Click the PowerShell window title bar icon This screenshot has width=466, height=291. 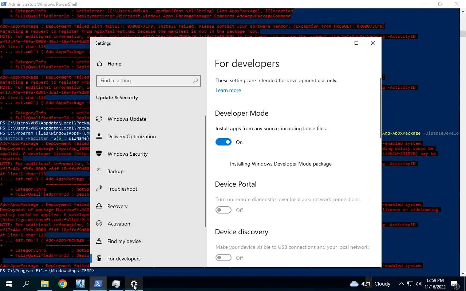(4, 4)
